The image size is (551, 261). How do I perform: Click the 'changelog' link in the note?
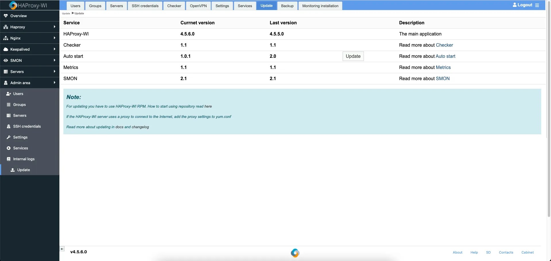pyautogui.click(x=140, y=127)
